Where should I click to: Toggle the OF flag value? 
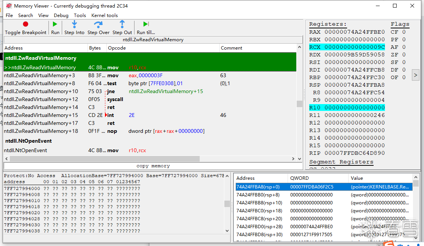[404, 77]
